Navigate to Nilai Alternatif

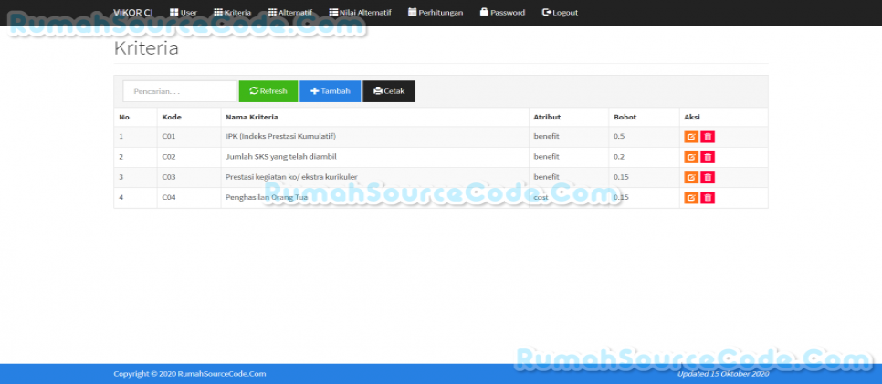coord(352,13)
